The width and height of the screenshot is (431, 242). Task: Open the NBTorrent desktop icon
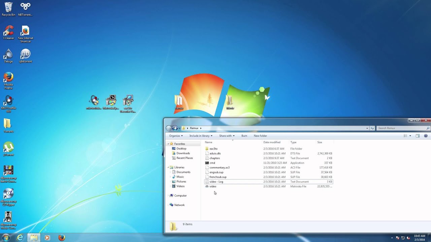point(25,9)
